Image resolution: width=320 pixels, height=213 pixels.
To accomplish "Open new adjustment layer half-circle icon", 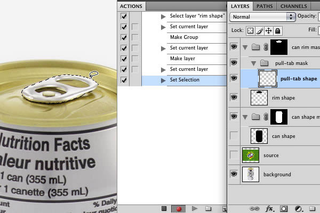I will point(299,209).
